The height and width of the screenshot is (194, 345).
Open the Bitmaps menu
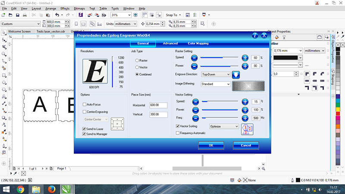point(79,8)
